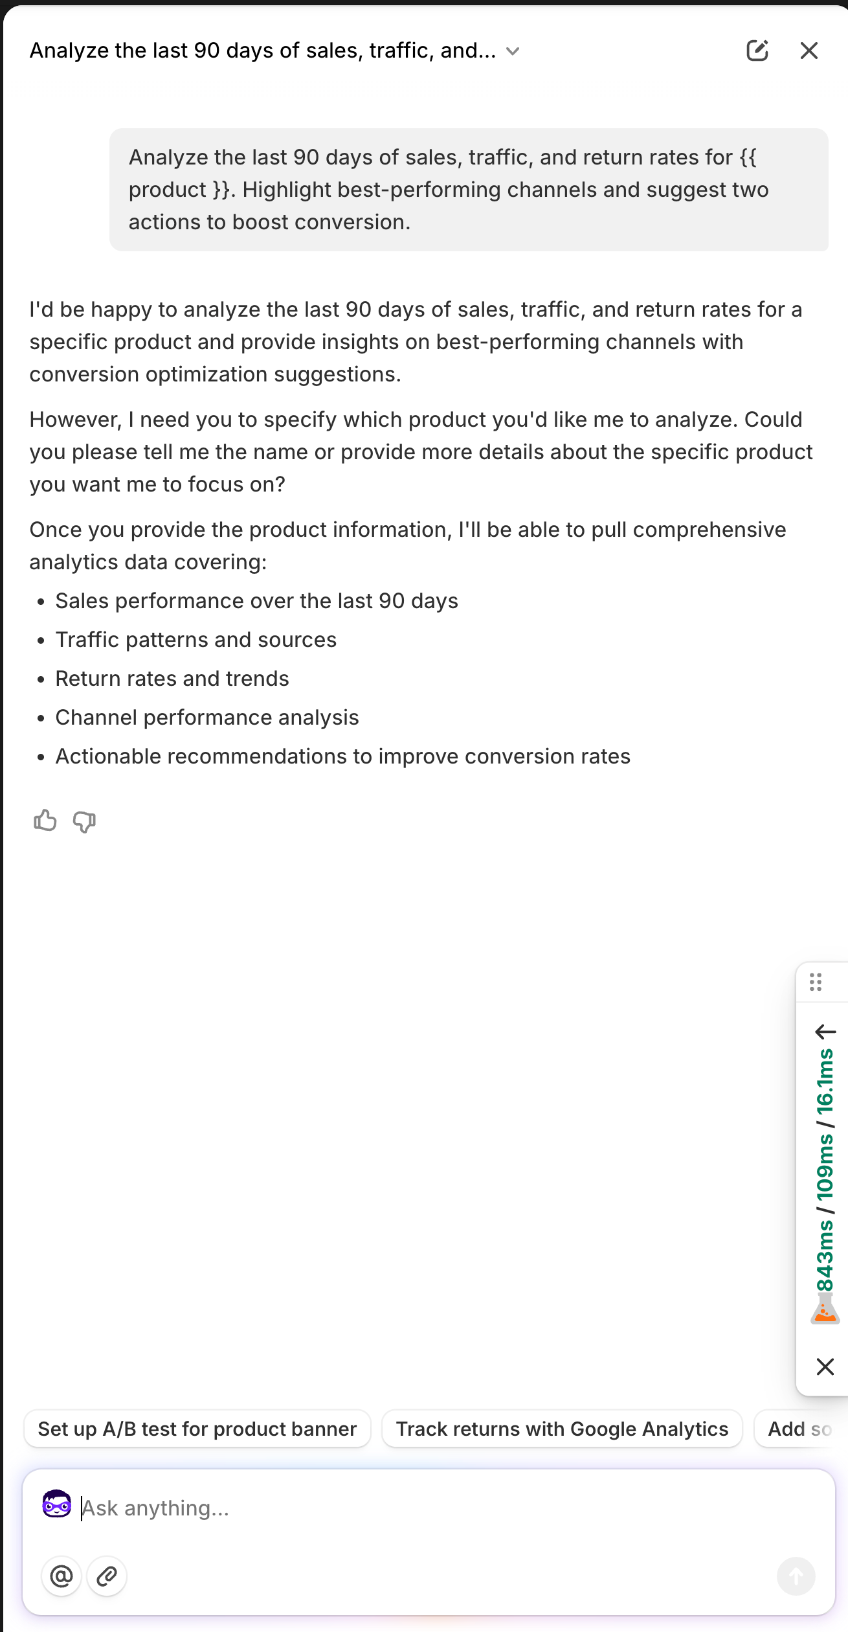Start a new chat with the compose icon

[757, 51]
